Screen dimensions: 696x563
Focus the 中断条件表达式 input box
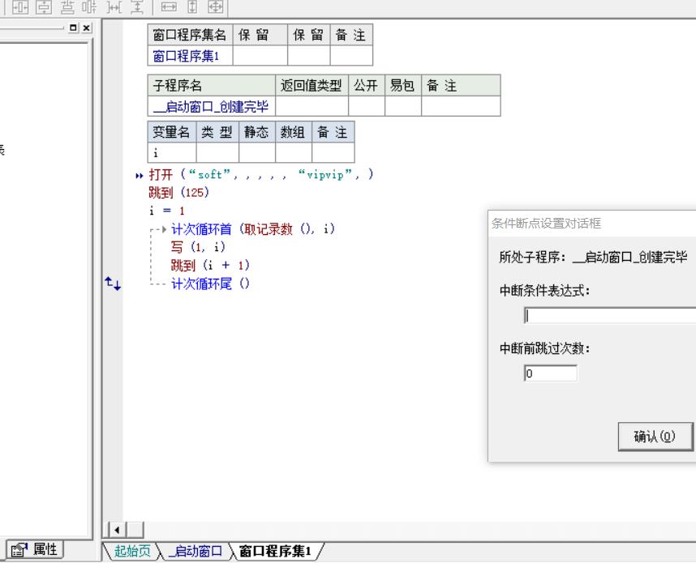click(610, 315)
